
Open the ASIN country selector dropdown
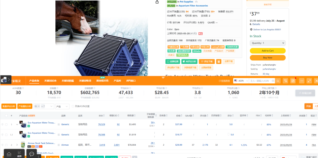point(241,81)
